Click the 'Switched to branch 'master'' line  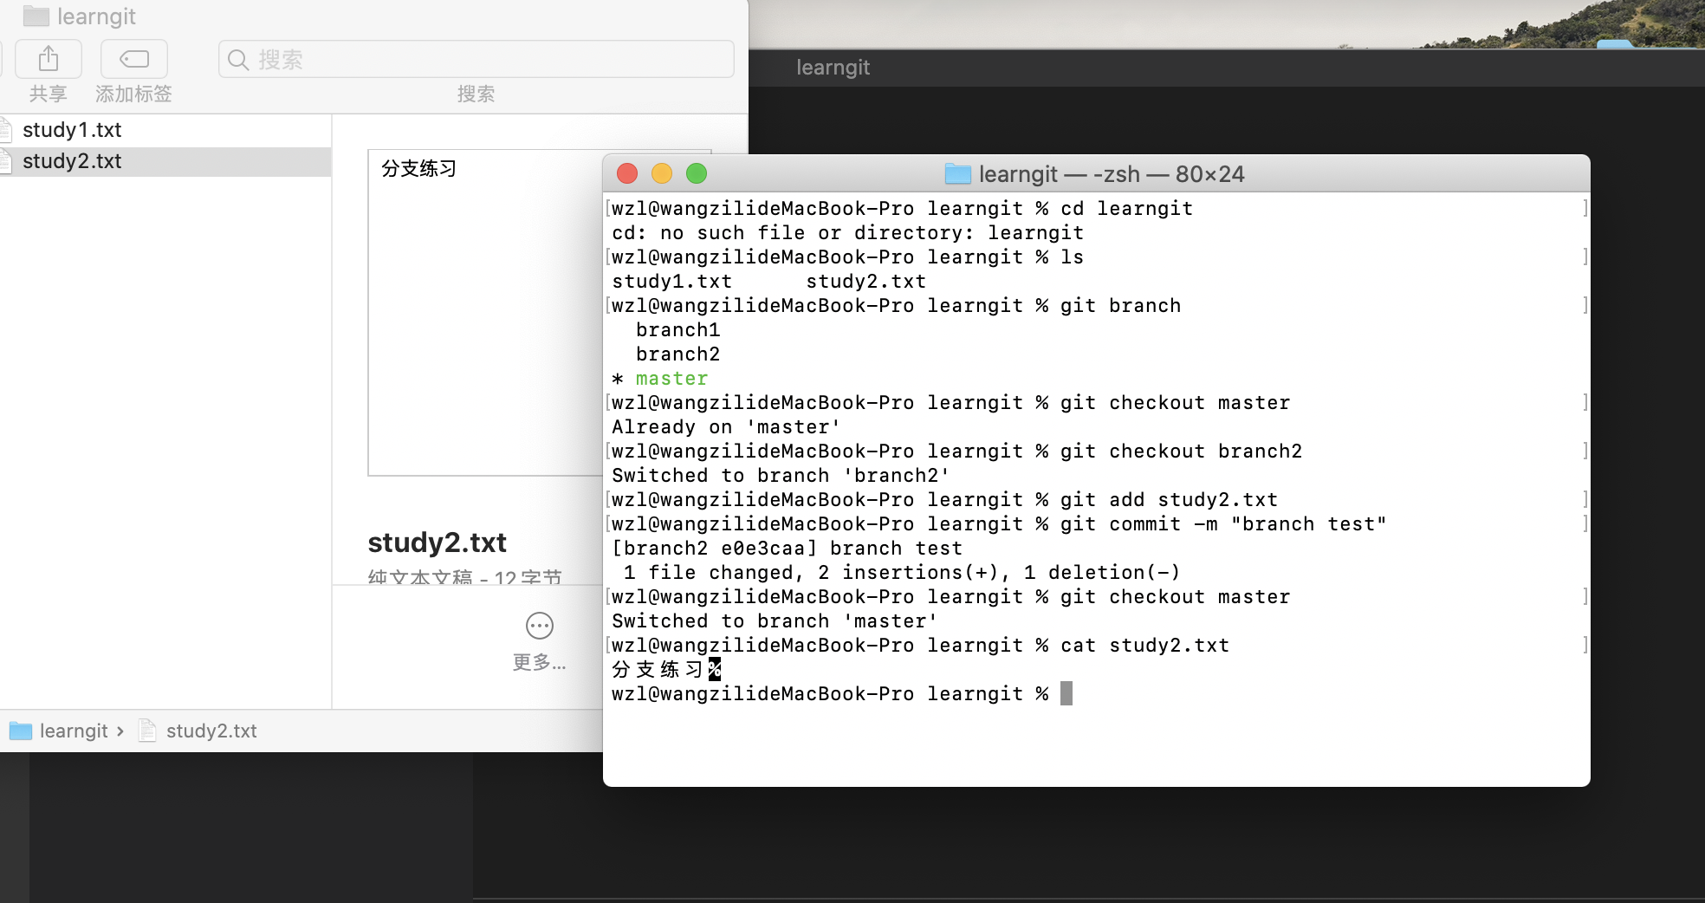point(775,621)
